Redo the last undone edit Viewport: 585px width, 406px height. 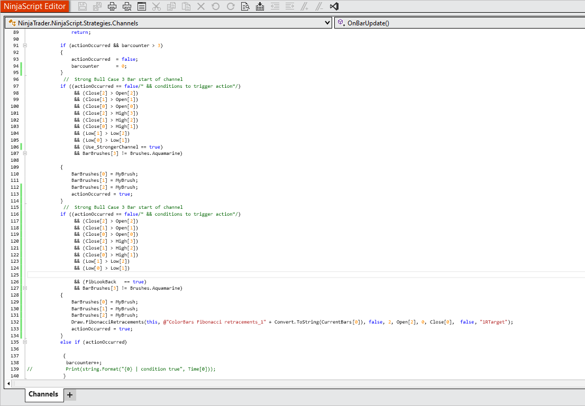coord(231,7)
